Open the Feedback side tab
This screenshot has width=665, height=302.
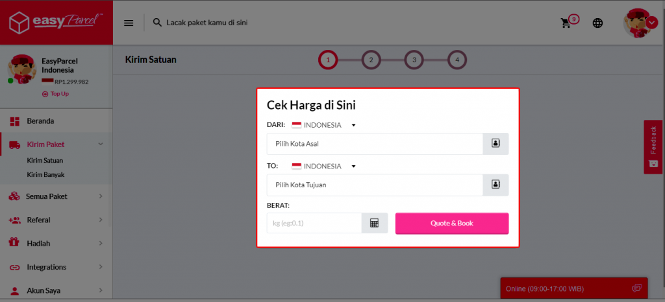coord(653,146)
